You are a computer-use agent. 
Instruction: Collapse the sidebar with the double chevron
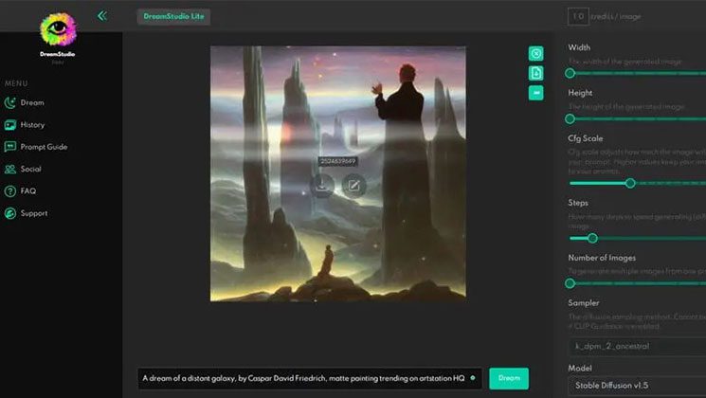pos(102,16)
